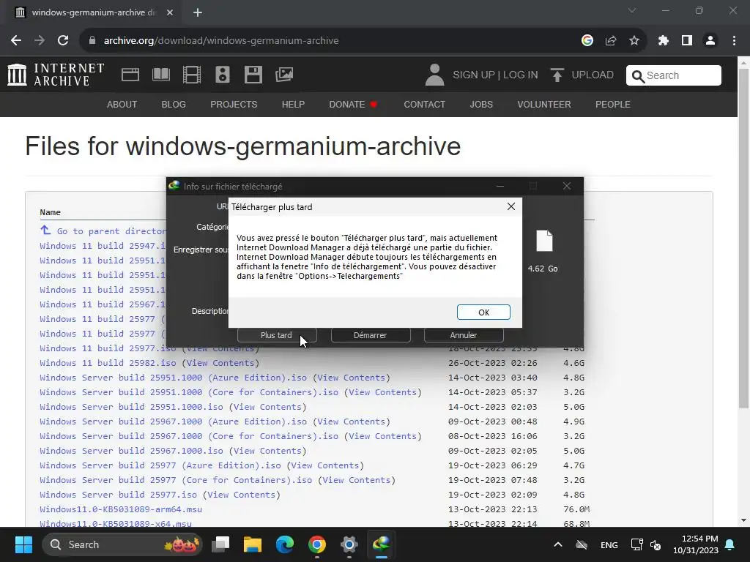Bookmark the page with the star icon

[634, 41]
